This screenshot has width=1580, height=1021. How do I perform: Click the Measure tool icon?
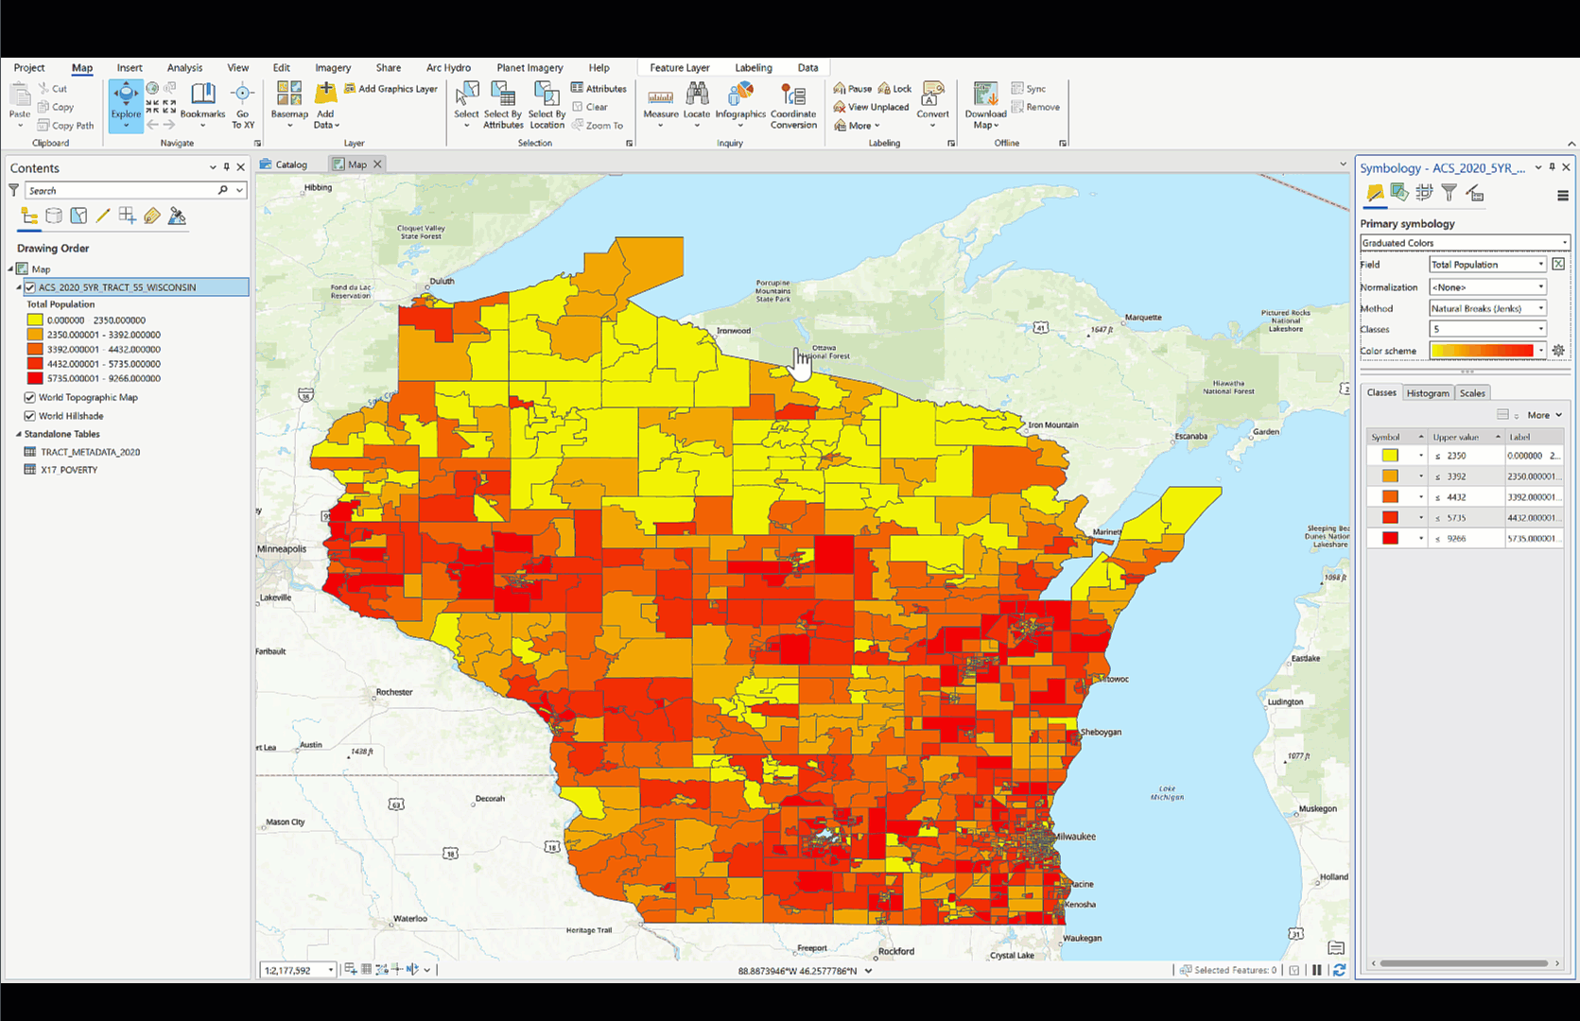tap(660, 96)
